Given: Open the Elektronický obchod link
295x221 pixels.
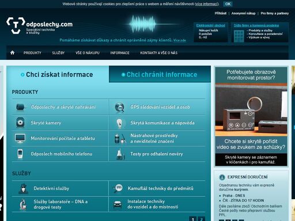Looking at the screenshot, I should coord(210,25).
